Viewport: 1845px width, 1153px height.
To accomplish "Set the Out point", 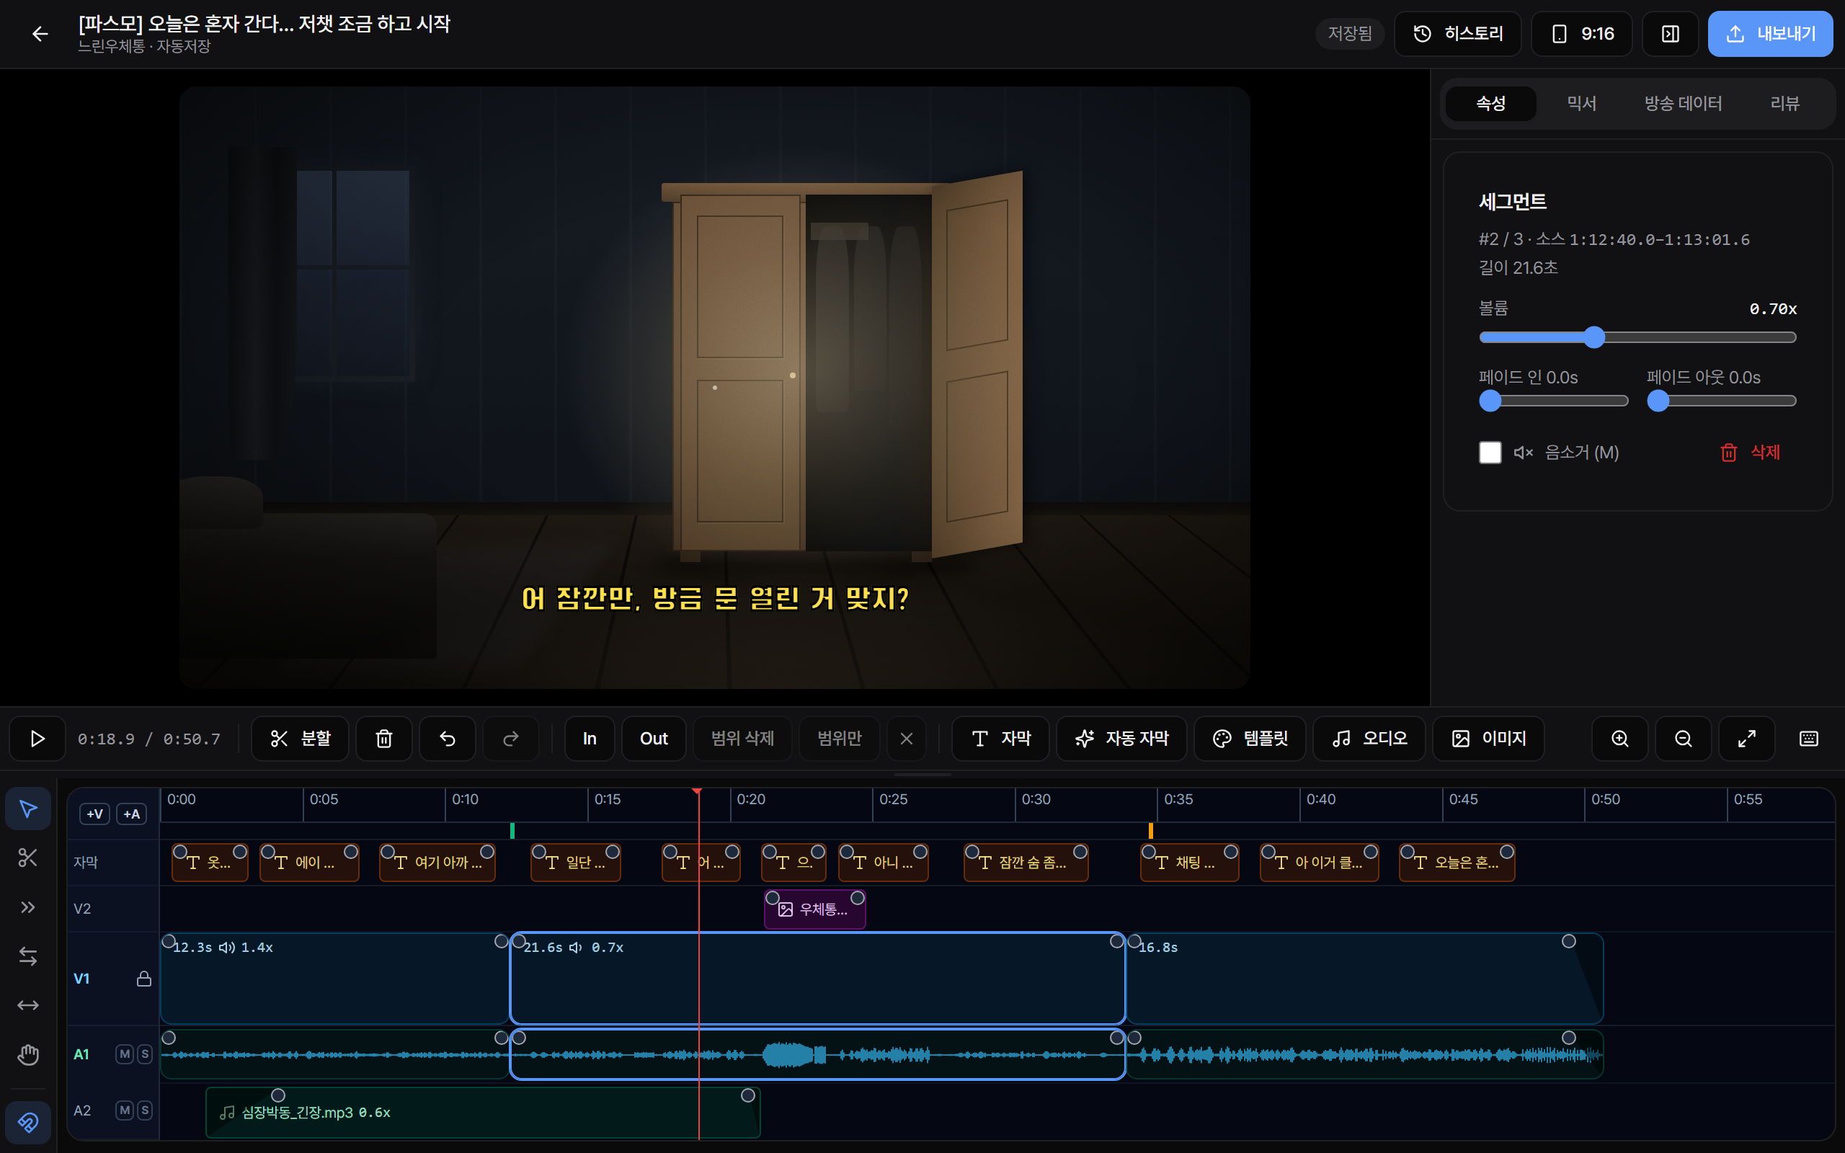I will click(x=654, y=738).
